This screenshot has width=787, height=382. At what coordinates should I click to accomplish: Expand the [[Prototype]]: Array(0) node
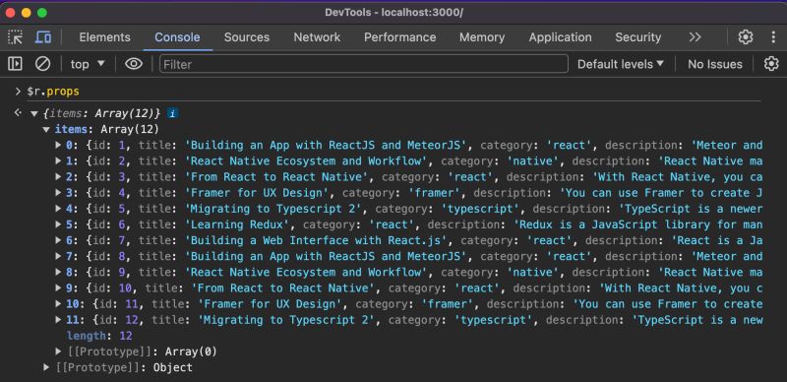pos(59,351)
